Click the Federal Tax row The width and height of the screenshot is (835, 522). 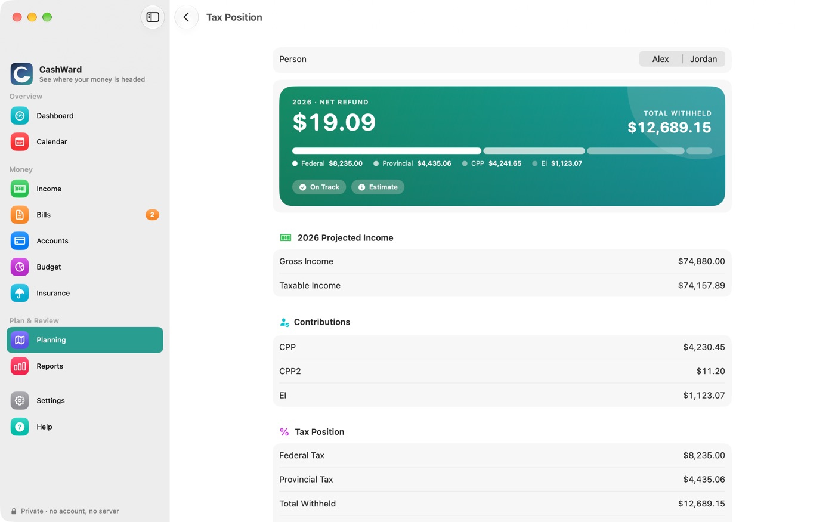click(x=502, y=456)
